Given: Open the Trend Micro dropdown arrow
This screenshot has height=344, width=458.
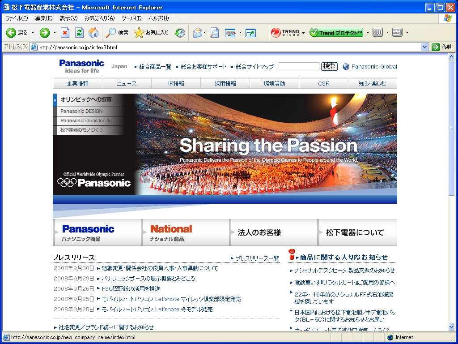Looking at the screenshot, I should (303, 32).
